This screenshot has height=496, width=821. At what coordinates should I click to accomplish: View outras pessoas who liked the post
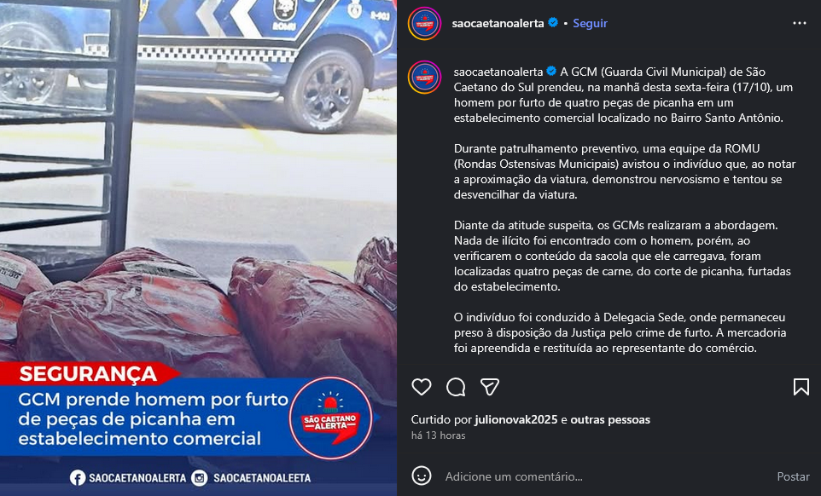[x=610, y=419]
